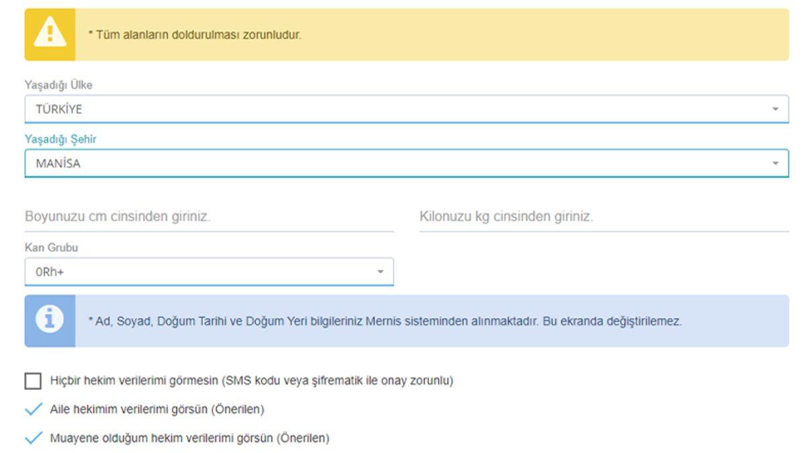
Task: Click the dropdown arrow beside 0Rh+
Action: point(380,272)
